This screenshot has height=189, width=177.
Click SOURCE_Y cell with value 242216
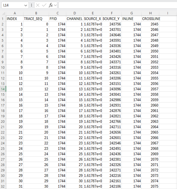[112, 175]
